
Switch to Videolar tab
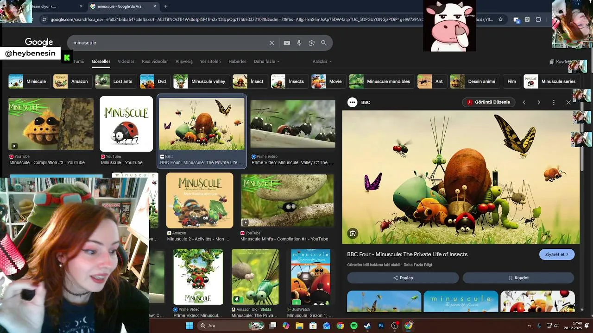coord(126,62)
